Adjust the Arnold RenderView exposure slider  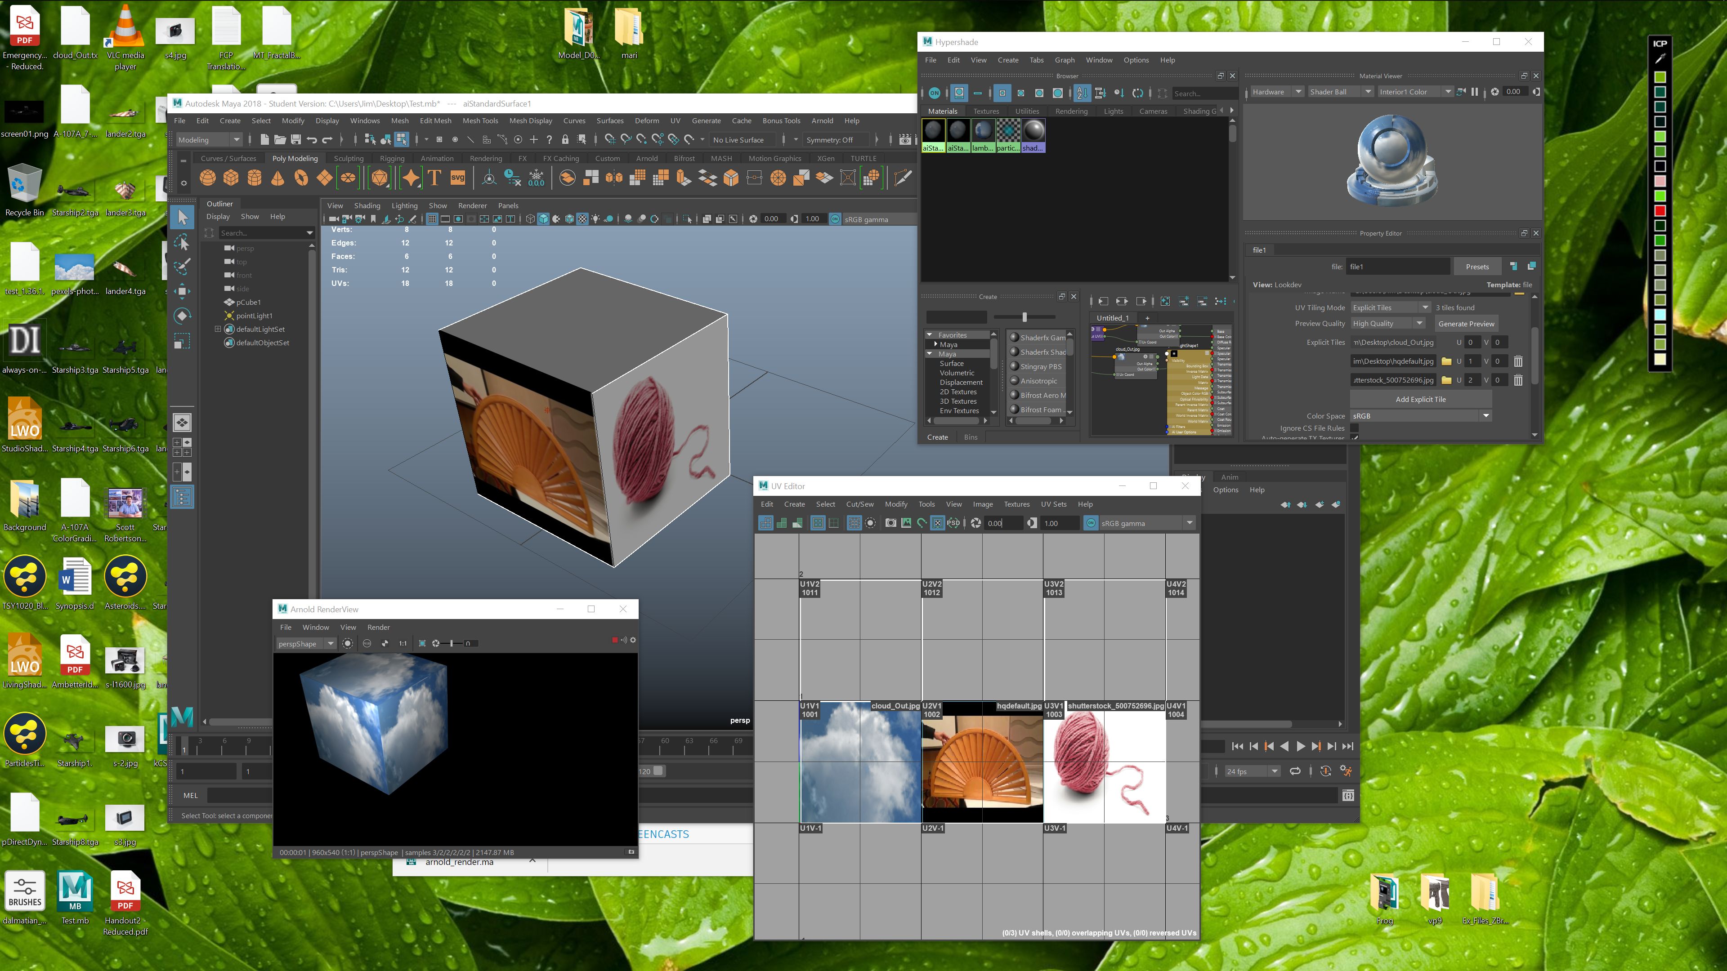coord(452,643)
